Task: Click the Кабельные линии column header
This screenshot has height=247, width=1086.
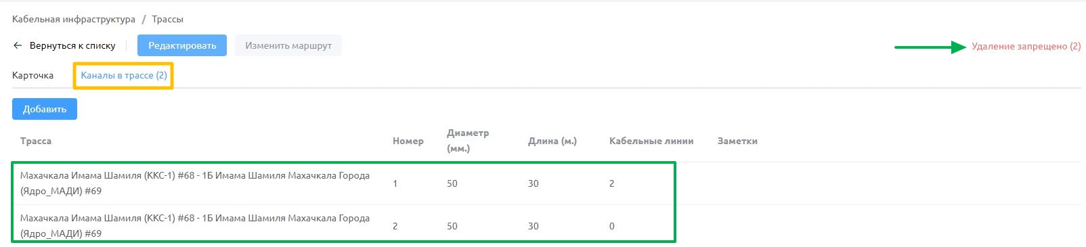Action: coord(651,141)
